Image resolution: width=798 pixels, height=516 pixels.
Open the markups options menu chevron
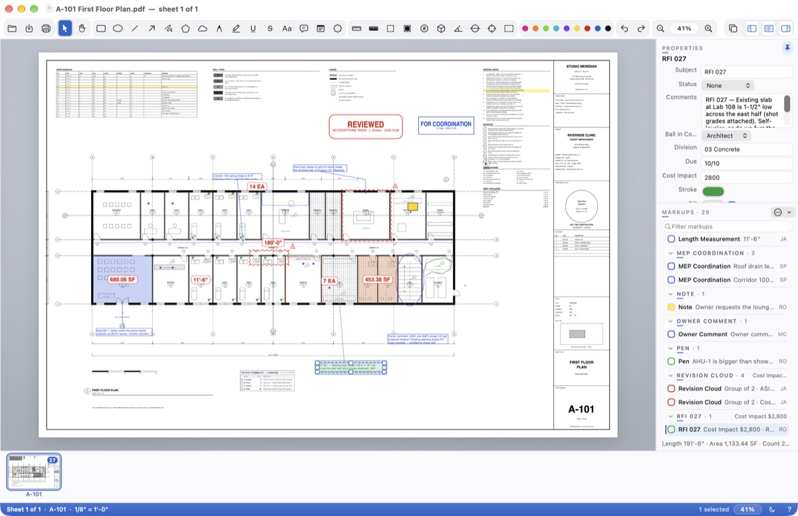pyautogui.click(x=790, y=212)
